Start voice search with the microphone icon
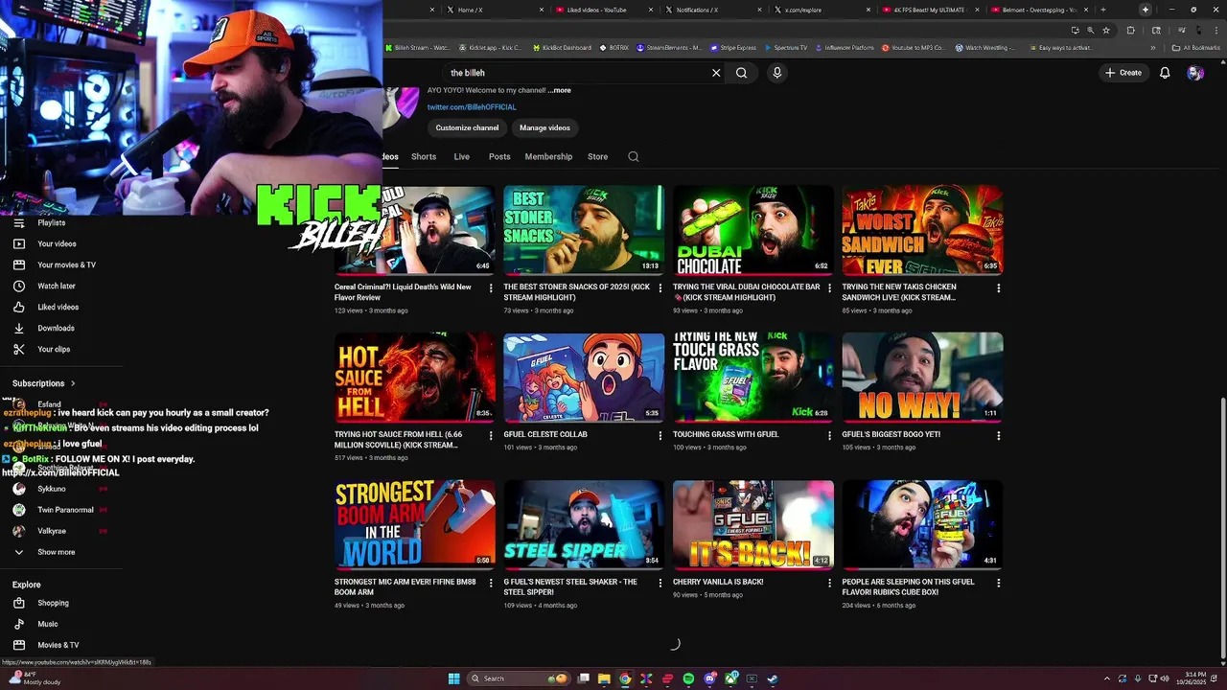1227x690 pixels. click(x=777, y=73)
